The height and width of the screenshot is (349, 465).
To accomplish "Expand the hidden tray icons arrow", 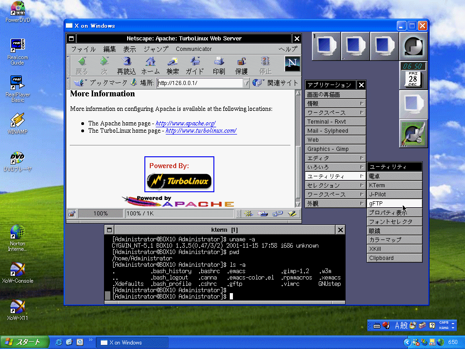I will coord(407,343).
